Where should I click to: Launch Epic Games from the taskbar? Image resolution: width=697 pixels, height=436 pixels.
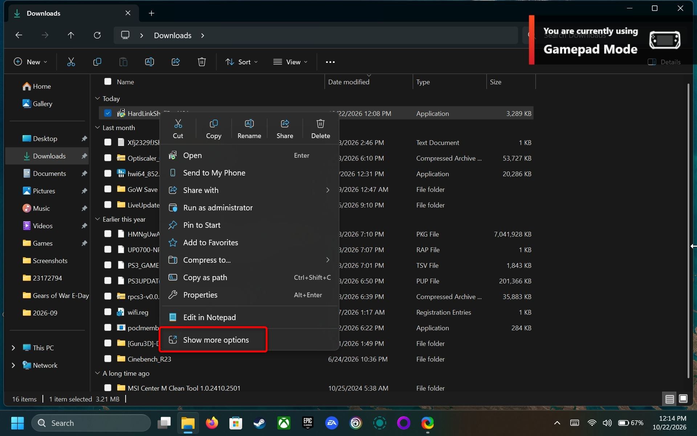(307, 423)
